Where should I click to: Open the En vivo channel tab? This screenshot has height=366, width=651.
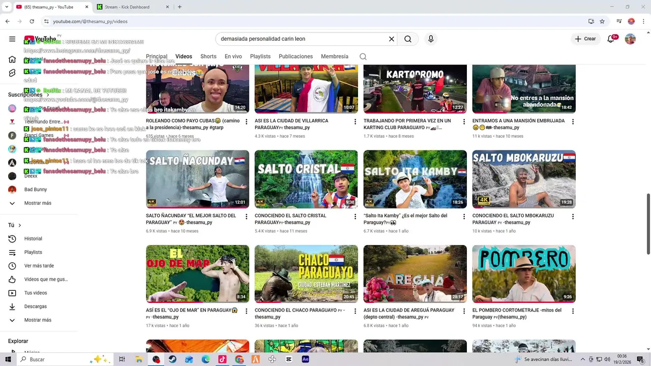tap(233, 56)
